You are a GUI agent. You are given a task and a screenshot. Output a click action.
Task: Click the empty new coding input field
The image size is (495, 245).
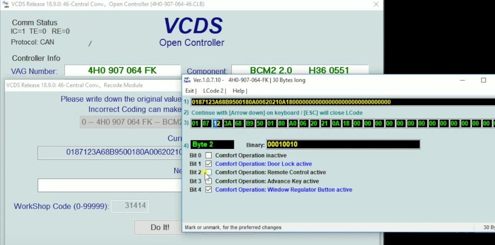click(x=110, y=186)
